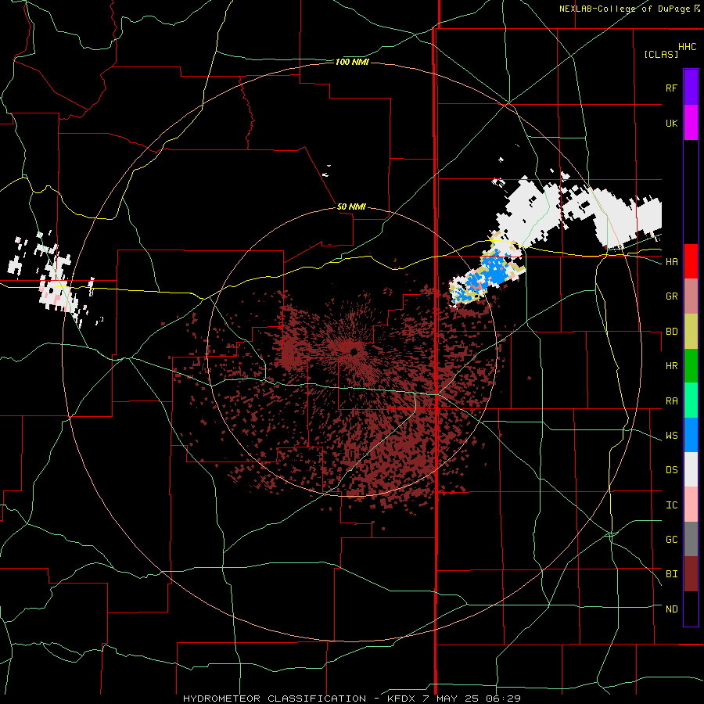Click the RA legend label

click(671, 400)
